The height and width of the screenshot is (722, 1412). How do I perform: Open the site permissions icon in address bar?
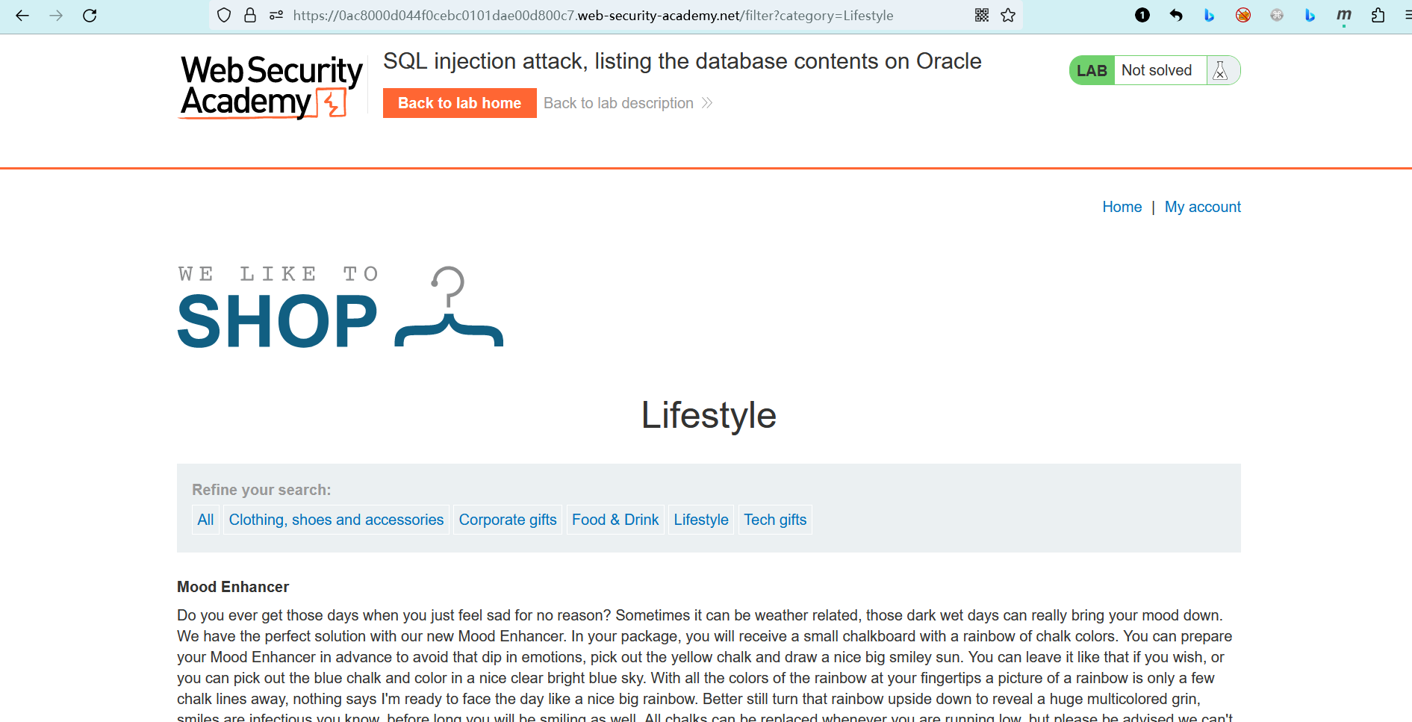point(276,16)
